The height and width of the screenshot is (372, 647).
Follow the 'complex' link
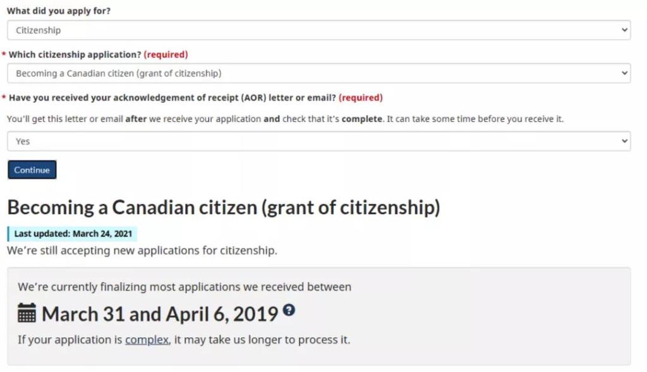coord(147,340)
